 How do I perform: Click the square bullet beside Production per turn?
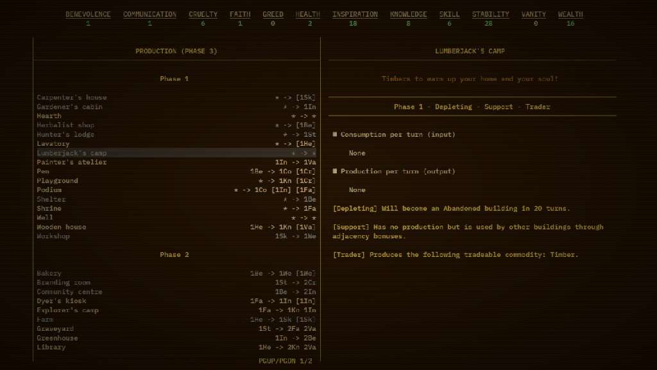[x=335, y=172]
